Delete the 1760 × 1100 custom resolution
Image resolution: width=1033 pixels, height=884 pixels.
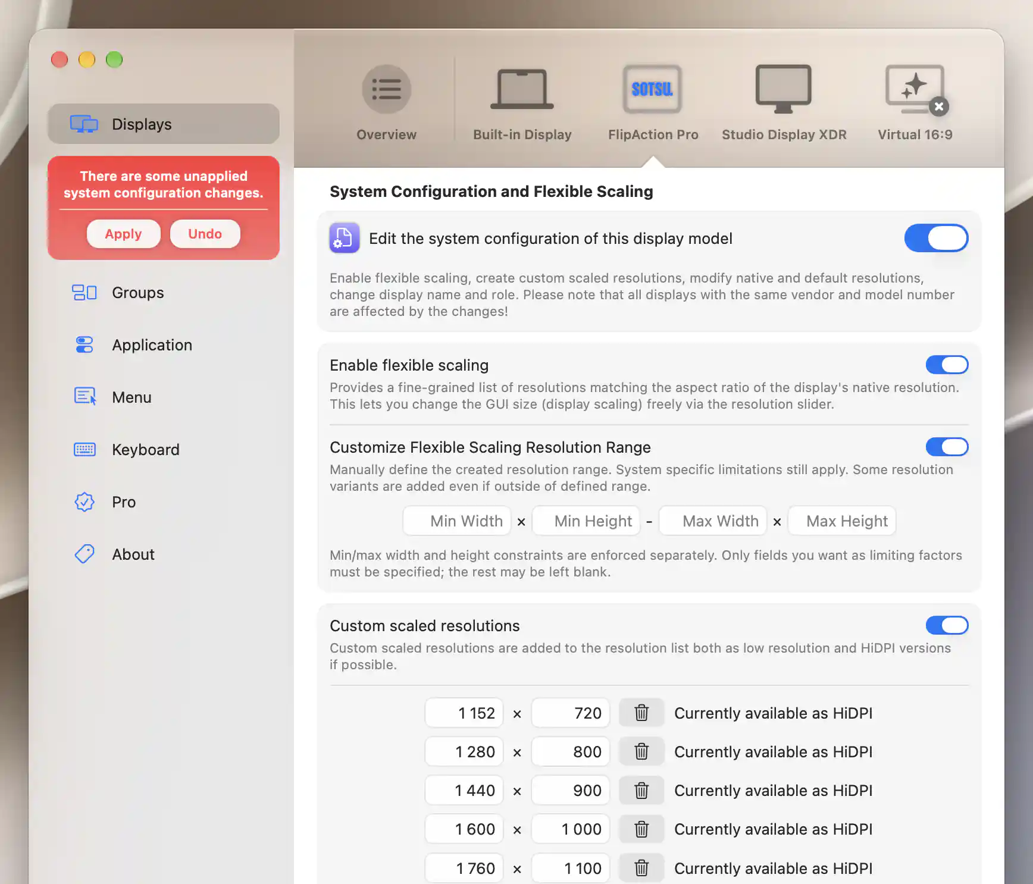[x=641, y=868]
